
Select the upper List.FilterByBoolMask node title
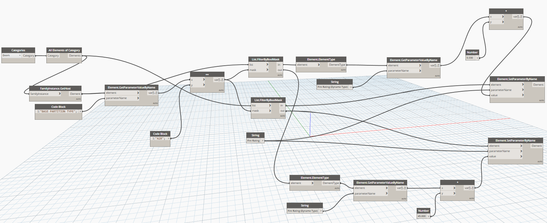[x=266, y=59]
